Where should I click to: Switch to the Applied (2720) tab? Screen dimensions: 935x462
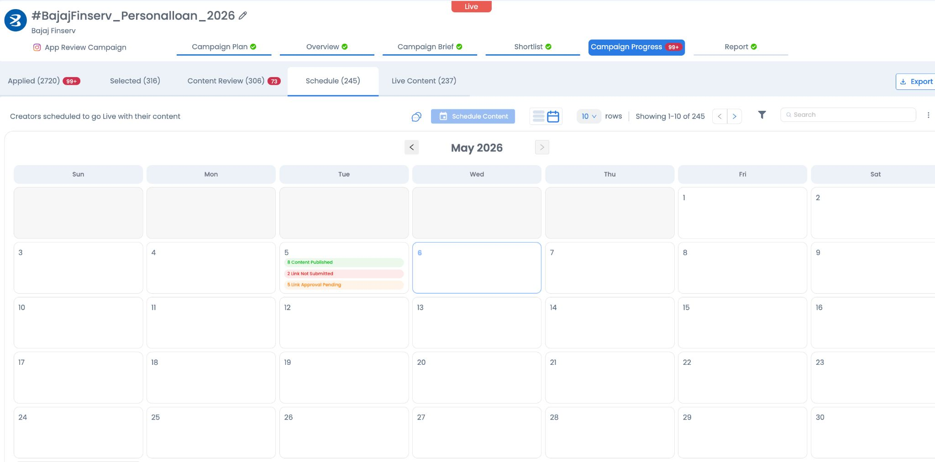pos(44,81)
